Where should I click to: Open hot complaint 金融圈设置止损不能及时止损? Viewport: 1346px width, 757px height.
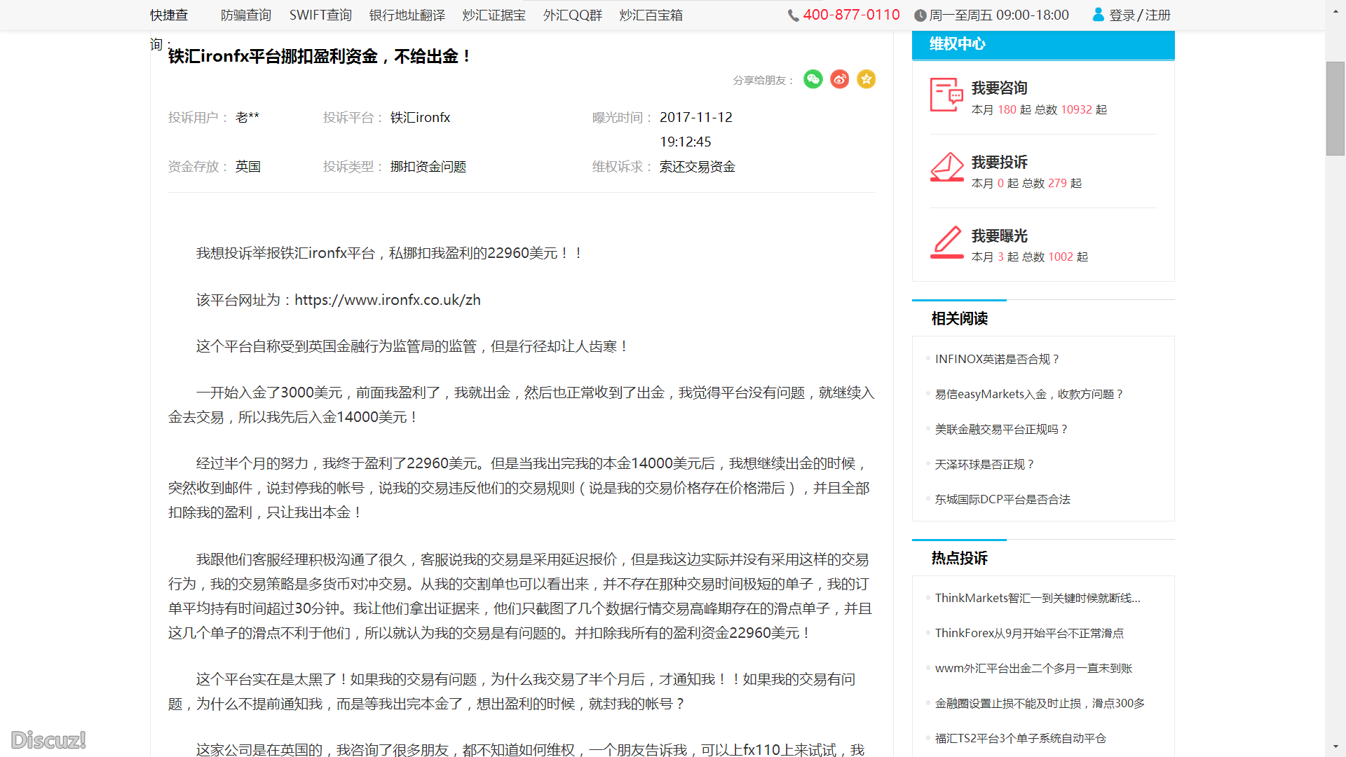[x=1040, y=703]
